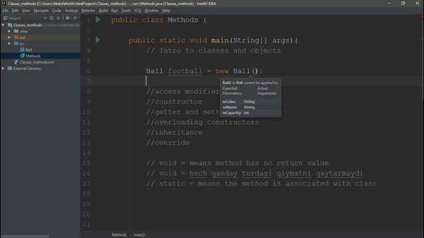
Task: Click Methods breadcrumb at editor bottom
Action: click(119, 235)
